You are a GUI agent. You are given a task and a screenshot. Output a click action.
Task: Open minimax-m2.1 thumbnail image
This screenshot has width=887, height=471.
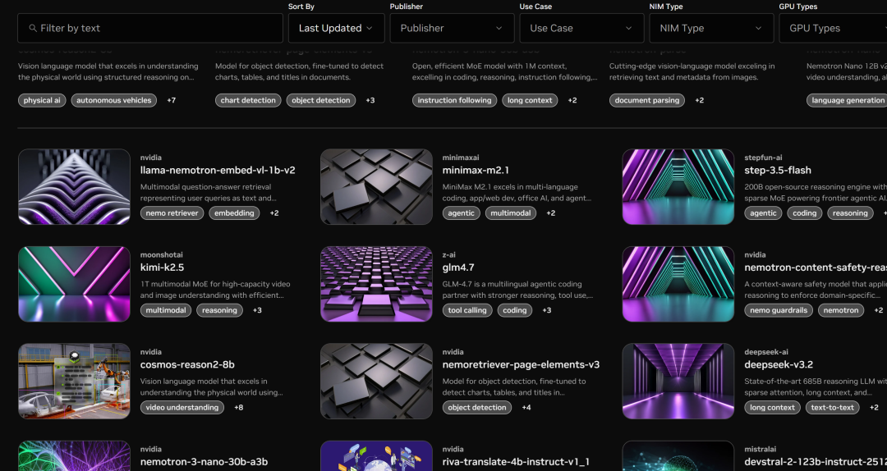(376, 186)
